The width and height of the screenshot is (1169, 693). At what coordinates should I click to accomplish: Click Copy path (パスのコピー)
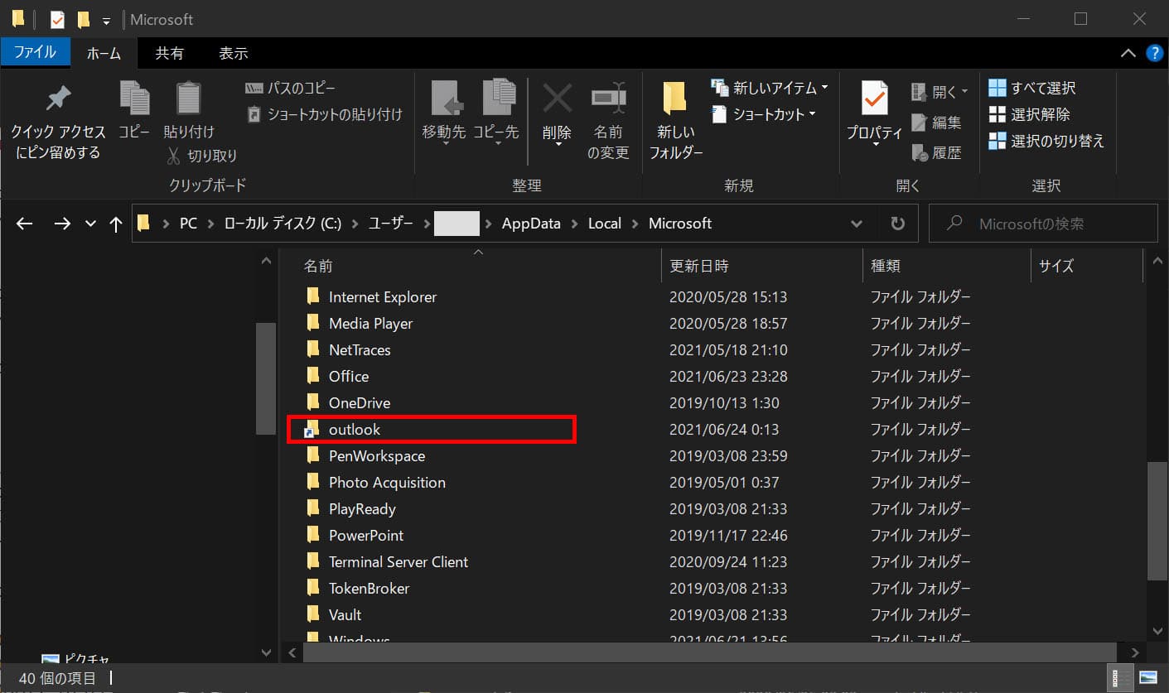tap(290, 88)
